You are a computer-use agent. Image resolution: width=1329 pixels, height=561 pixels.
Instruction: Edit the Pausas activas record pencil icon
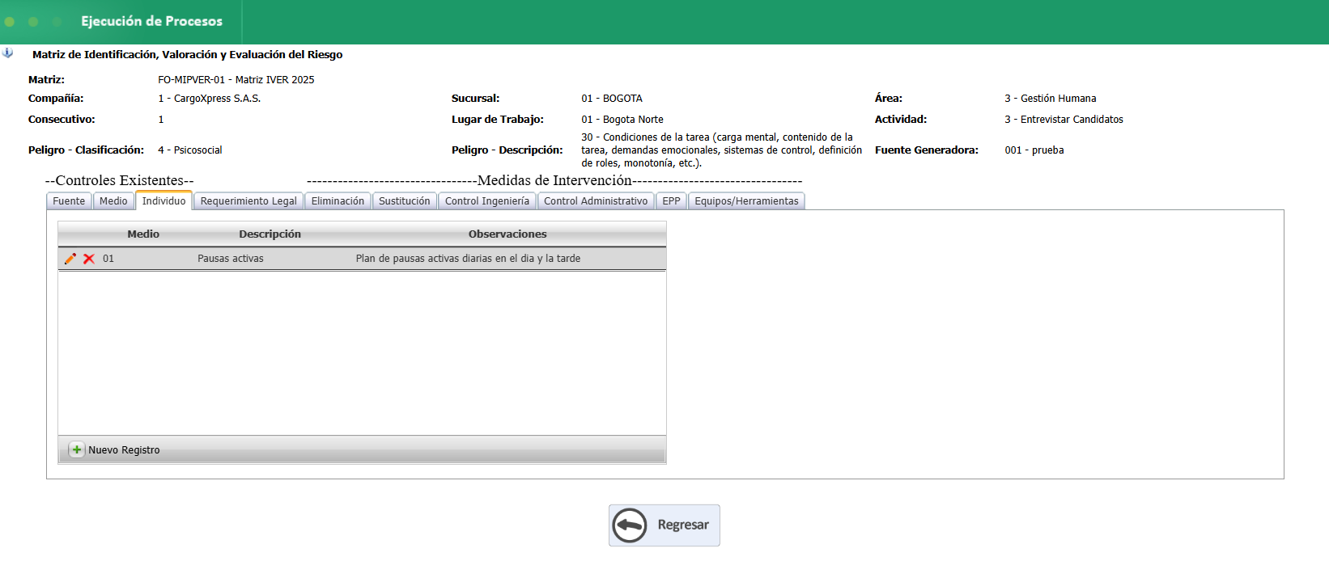click(x=70, y=259)
